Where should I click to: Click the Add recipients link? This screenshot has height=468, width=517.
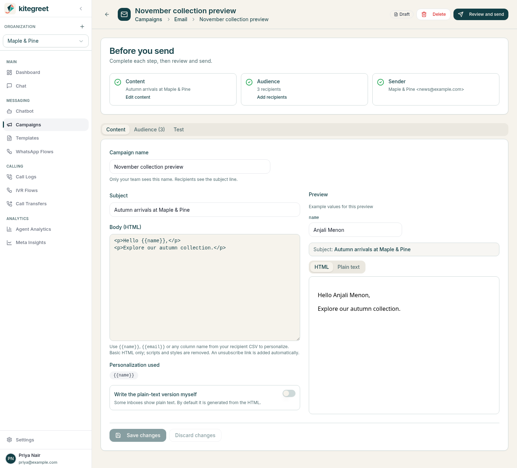click(272, 97)
